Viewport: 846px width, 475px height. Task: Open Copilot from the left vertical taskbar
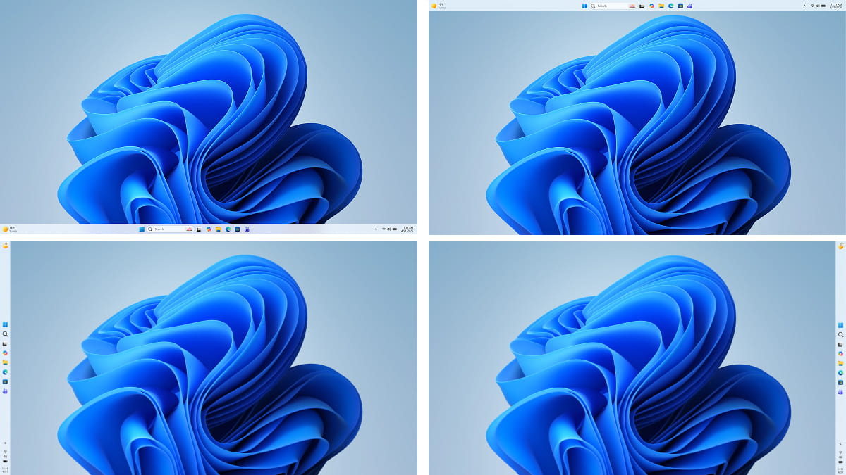click(x=5, y=353)
